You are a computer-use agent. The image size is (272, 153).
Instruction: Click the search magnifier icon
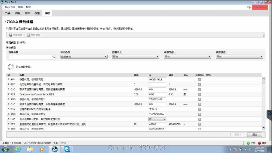pyautogui.click(x=54, y=57)
